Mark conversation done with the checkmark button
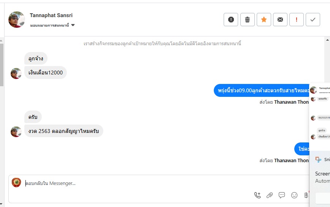Screen dimensions: 330x207 313,20
